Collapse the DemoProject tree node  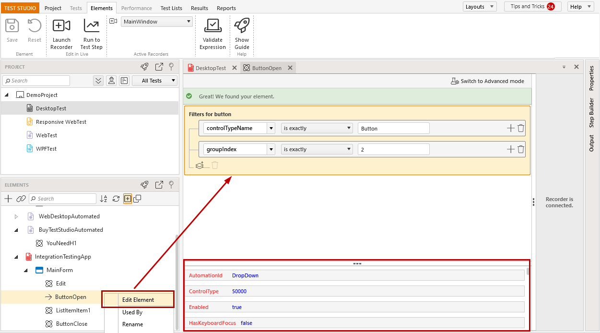point(7,95)
